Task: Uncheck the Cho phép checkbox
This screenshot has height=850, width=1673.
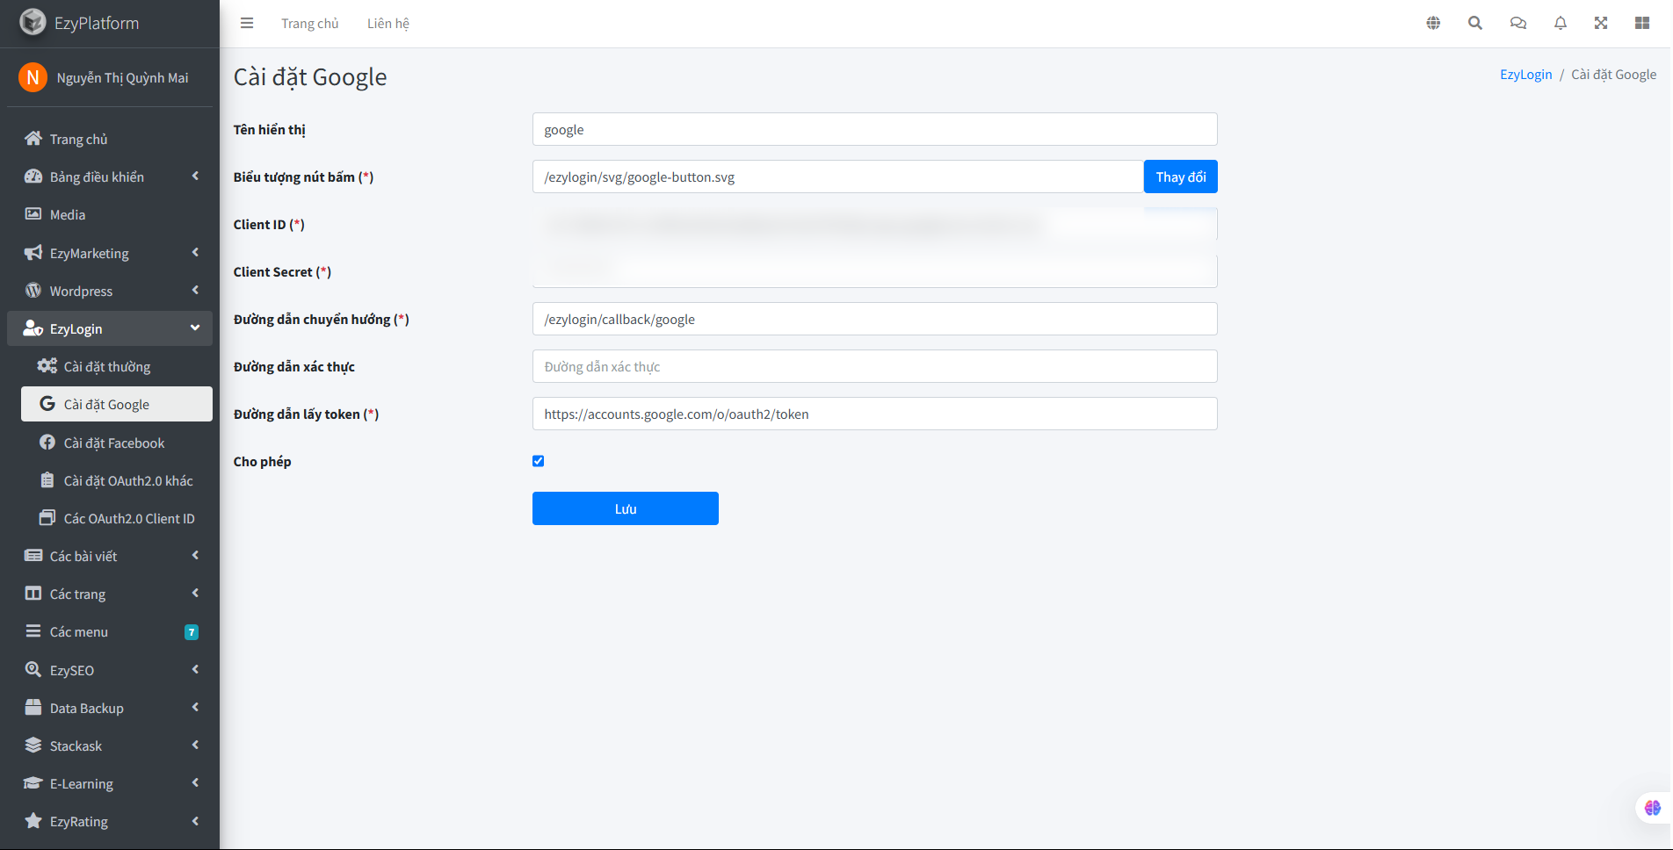Action: click(539, 461)
